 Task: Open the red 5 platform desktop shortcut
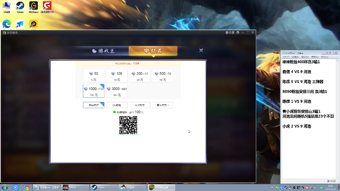pyautogui.click(x=47, y=7)
